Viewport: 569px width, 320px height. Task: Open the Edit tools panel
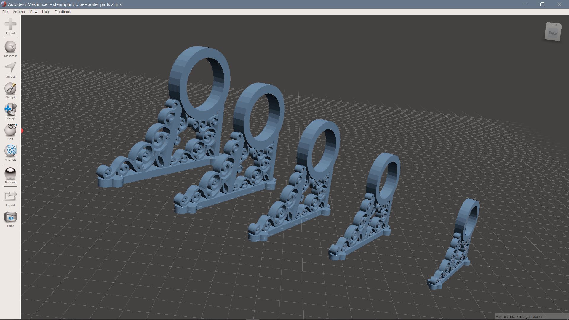click(10, 132)
